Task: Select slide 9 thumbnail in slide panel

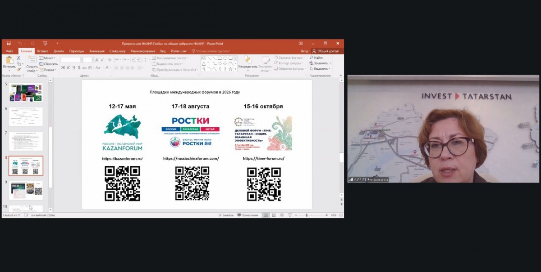Action: (x=26, y=191)
